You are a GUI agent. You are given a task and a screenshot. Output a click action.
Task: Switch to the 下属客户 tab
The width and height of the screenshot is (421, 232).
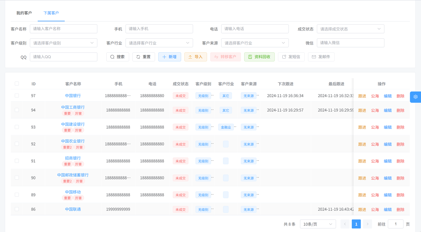51,13
